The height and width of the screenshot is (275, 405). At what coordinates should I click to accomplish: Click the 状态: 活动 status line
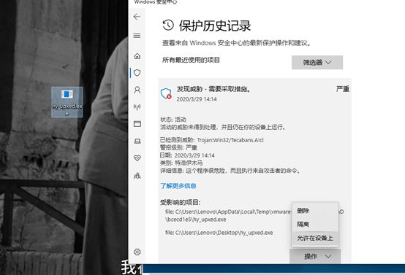coord(173,120)
